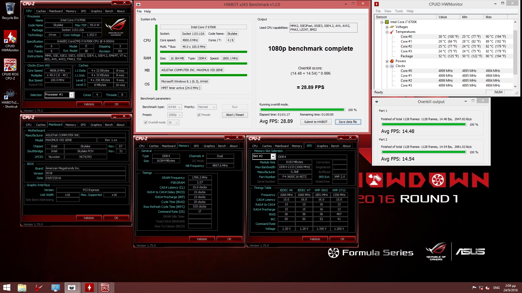Open the Preset 1080p dropdown

[x=175, y=115]
